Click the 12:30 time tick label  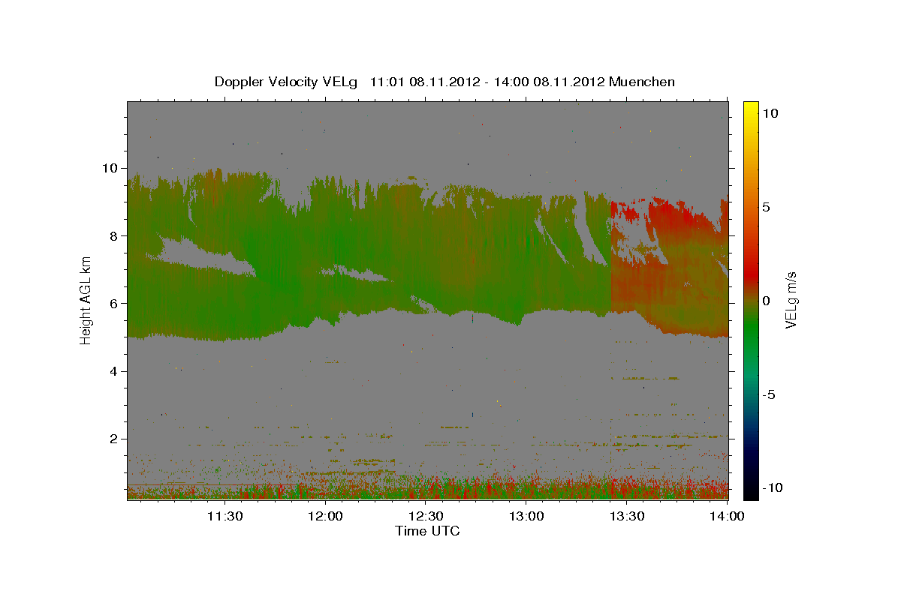tap(426, 516)
